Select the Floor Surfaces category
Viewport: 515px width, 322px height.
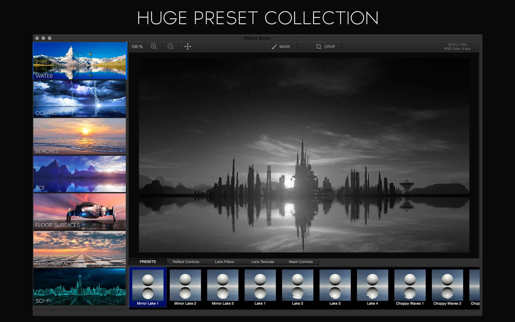80,211
